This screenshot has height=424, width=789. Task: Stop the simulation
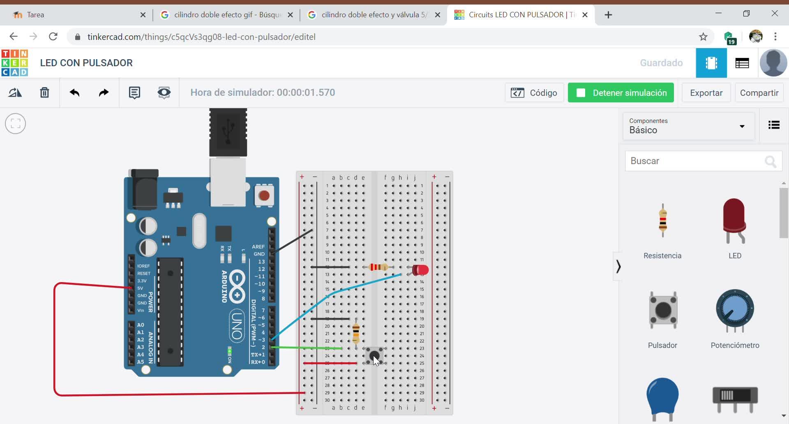(x=621, y=93)
